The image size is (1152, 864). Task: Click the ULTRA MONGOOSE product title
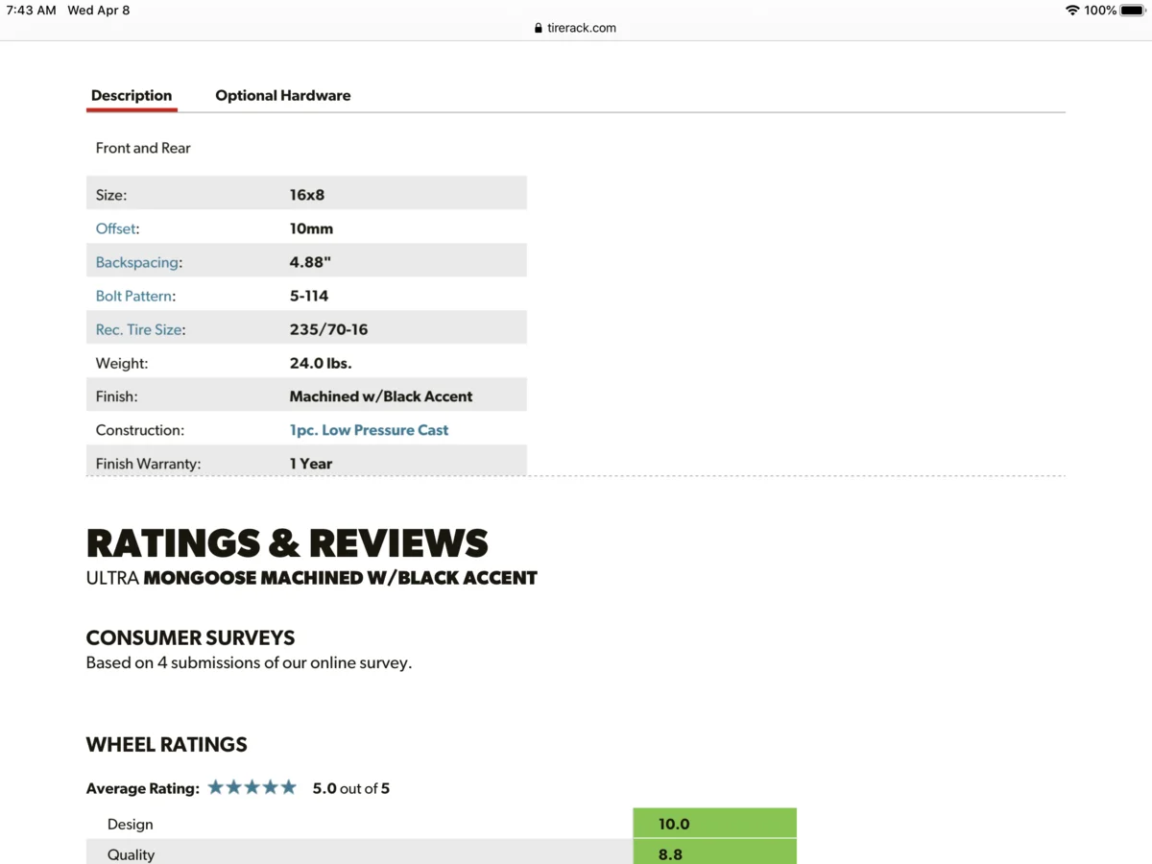click(x=312, y=578)
